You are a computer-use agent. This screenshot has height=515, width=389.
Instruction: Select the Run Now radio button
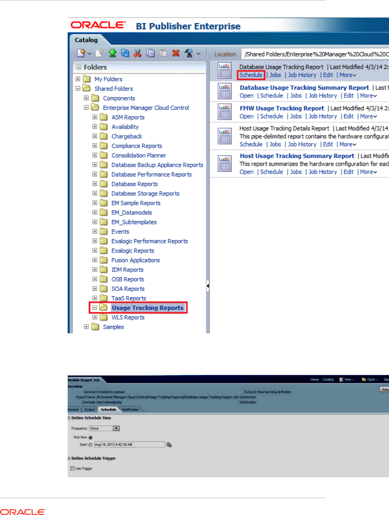tap(90, 437)
